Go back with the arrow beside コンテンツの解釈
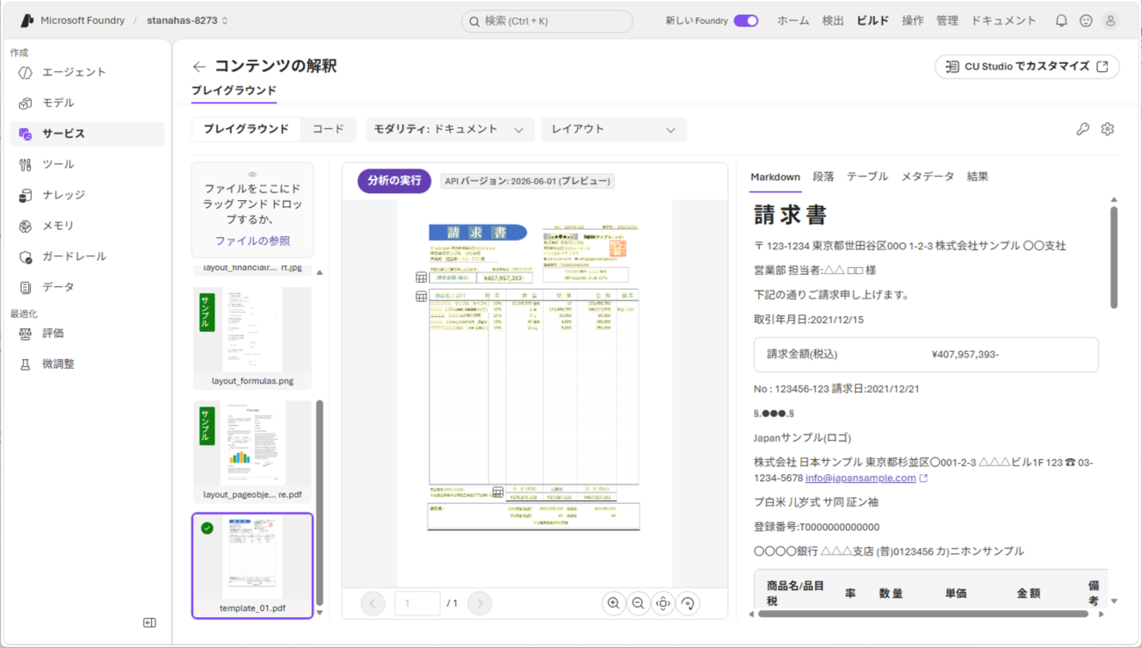The image size is (1142, 648). pos(199,67)
